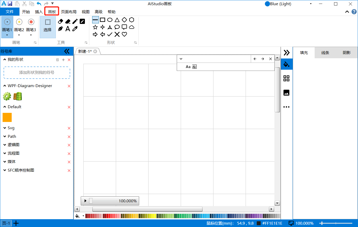Add a new page with plus button
358x227 pixels.
pos(16,223)
